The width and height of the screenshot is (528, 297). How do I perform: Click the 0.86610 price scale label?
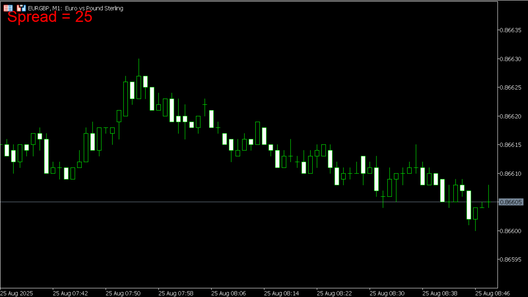(510, 174)
